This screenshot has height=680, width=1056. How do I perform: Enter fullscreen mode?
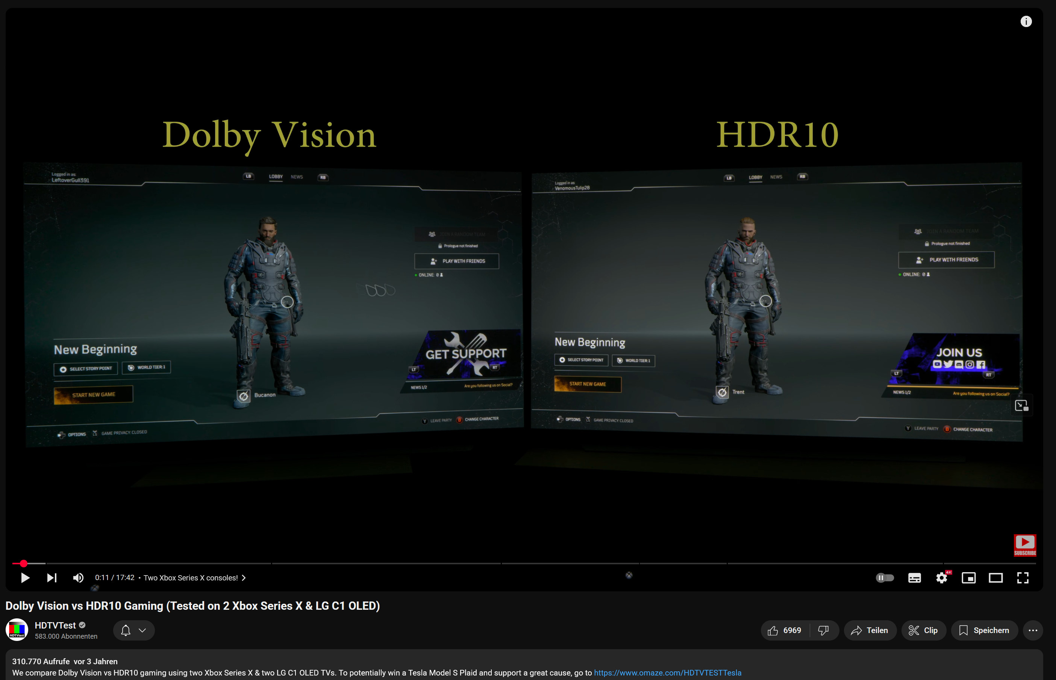coord(1023,577)
